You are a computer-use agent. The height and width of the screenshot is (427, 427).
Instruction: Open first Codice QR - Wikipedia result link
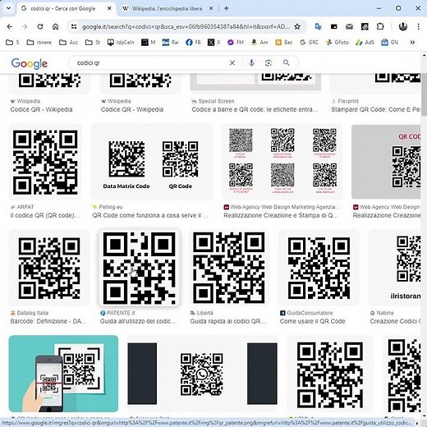(x=41, y=109)
